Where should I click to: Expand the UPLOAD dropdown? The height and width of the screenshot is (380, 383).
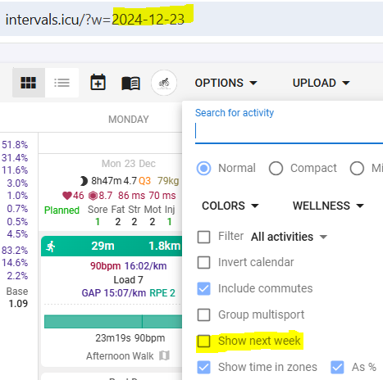[321, 83]
